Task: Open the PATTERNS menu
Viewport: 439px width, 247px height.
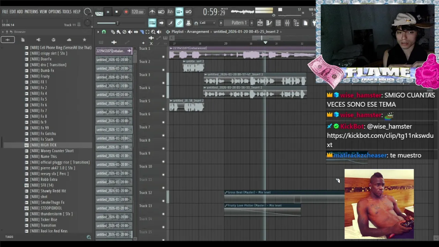Action: tap(31, 12)
